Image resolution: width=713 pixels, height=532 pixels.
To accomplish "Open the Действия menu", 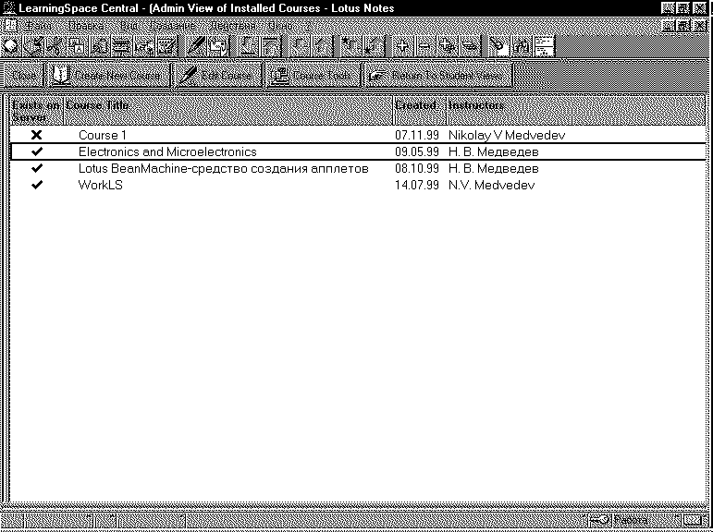I will [x=232, y=27].
